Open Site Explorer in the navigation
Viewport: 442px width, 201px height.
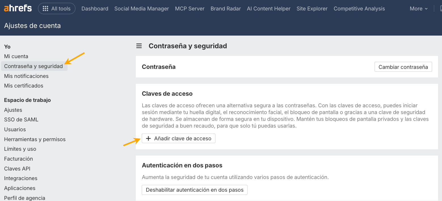[x=312, y=9]
